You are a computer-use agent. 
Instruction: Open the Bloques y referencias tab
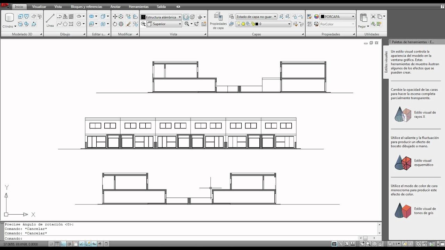click(x=87, y=7)
